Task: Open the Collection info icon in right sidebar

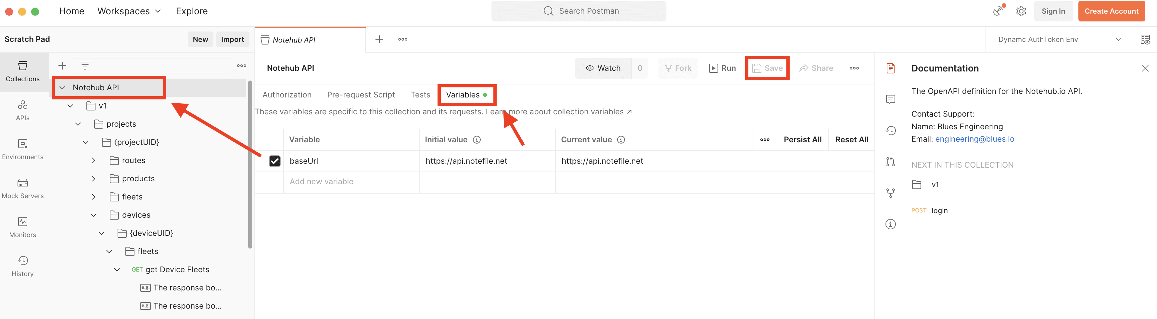Action: point(890,224)
